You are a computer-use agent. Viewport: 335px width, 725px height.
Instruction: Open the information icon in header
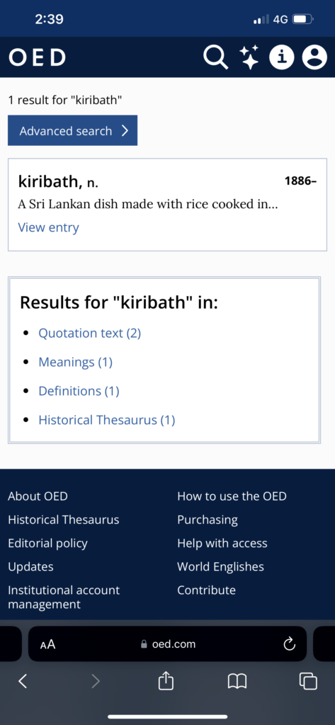(283, 57)
